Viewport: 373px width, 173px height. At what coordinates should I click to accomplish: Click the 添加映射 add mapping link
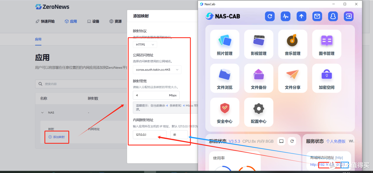point(57,137)
